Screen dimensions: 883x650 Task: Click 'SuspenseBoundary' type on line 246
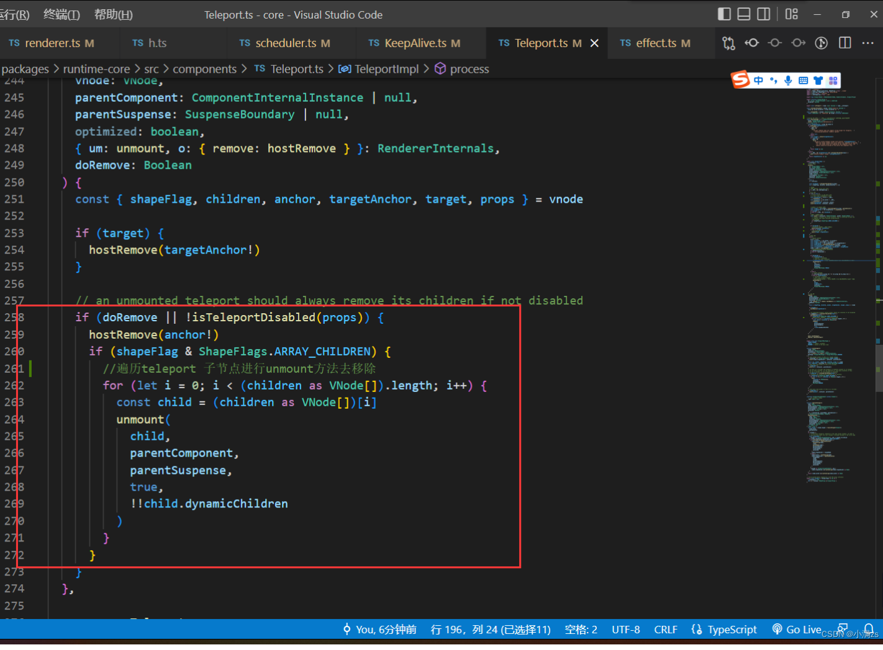[240, 114]
